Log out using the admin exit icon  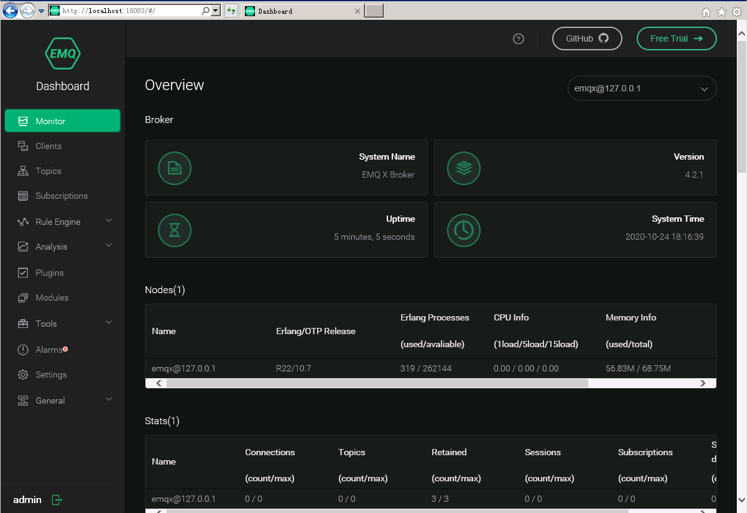pos(57,499)
